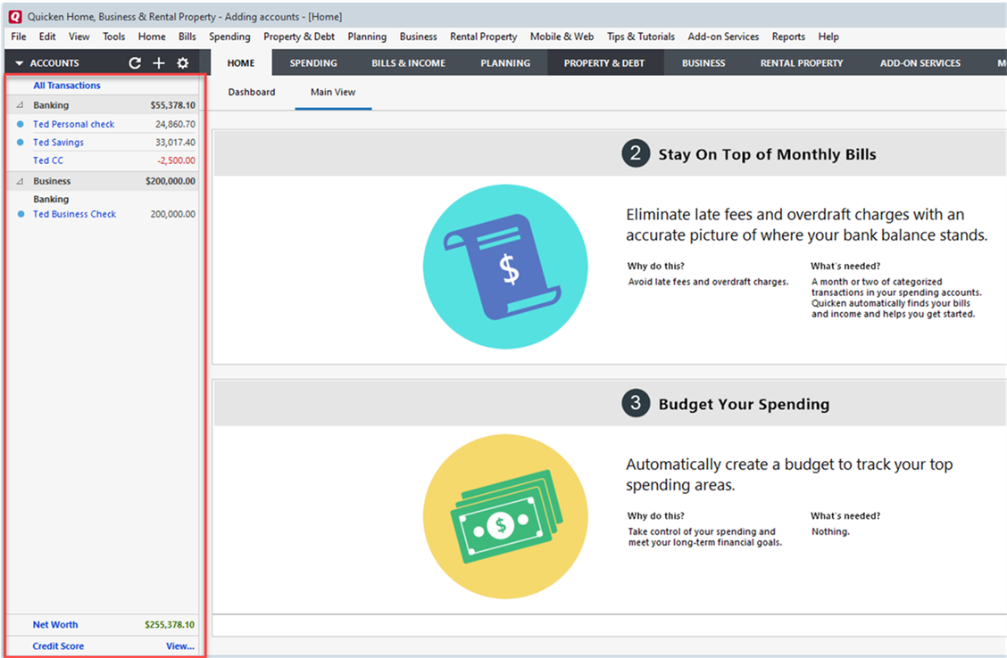Image resolution: width=1007 pixels, height=658 pixels.
Task: Collapse the Business account group
Action: pos(20,181)
